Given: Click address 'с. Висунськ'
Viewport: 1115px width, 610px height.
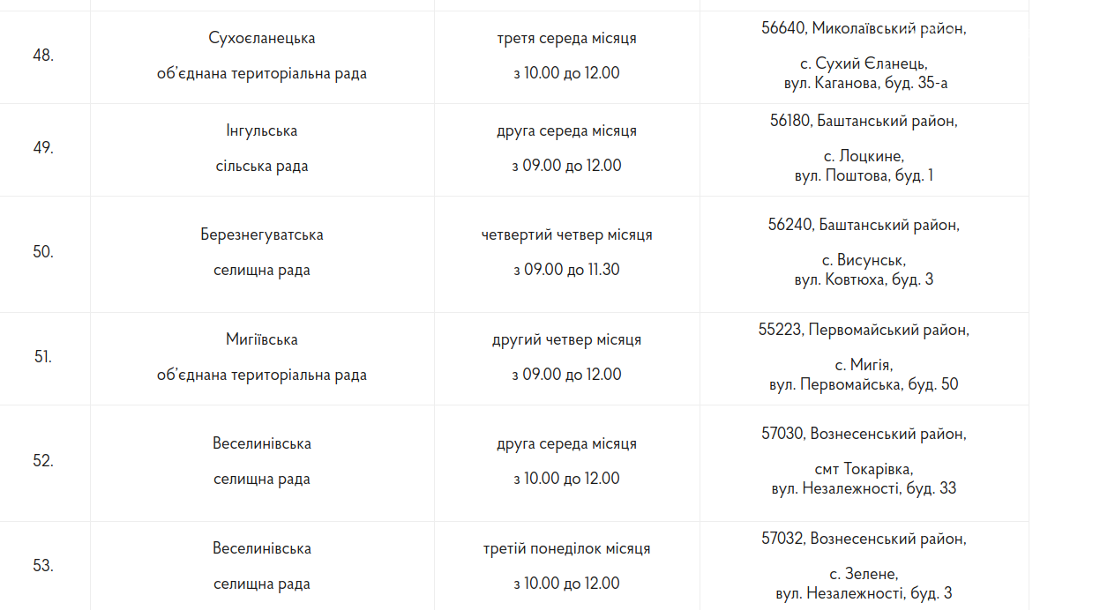Looking at the screenshot, I should click(864, 261).
